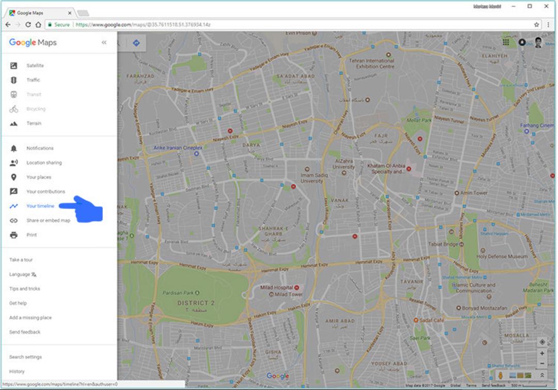The image size is (558, 390).
Task: Click the Milad Tower map label
Action: [x=289, y=295]
